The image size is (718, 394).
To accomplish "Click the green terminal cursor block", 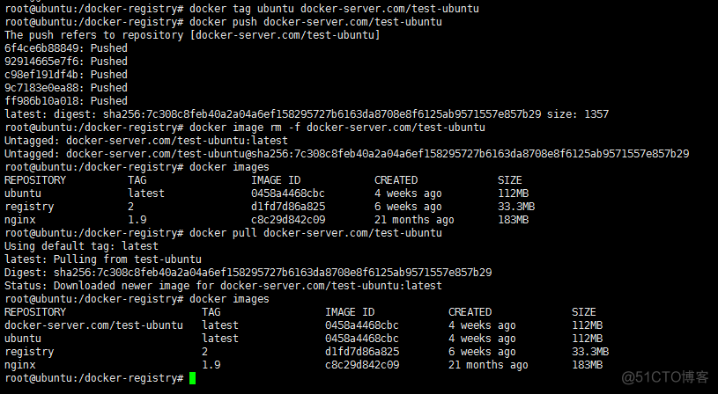I will pyautogui.click(x=192, y=378).
